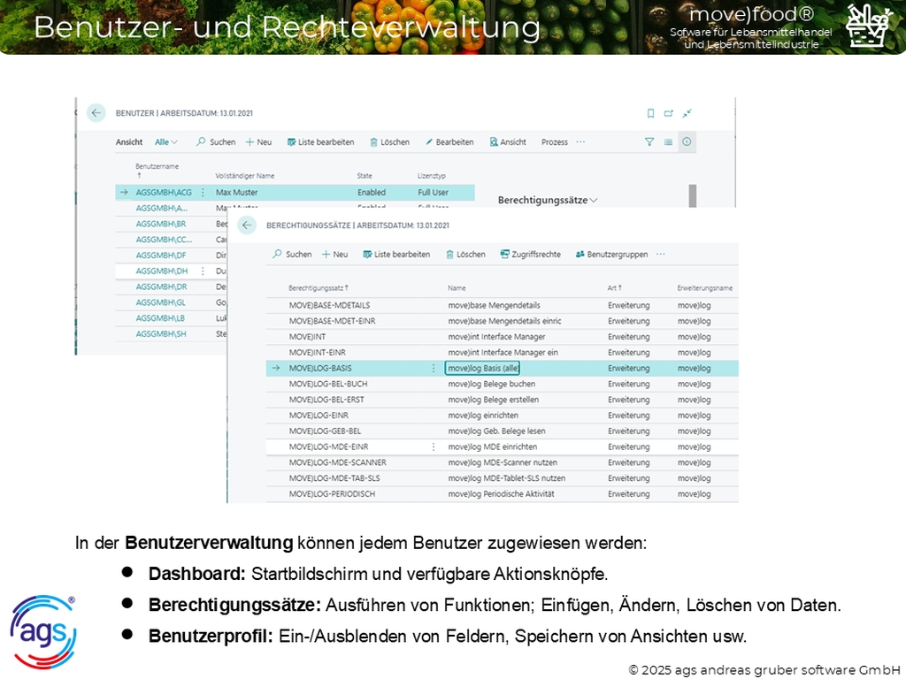The image size is (906, 679).
Task: Click the bookmark icon in Benutzer header
Action: pyautogui.click(x=650, y=113)
